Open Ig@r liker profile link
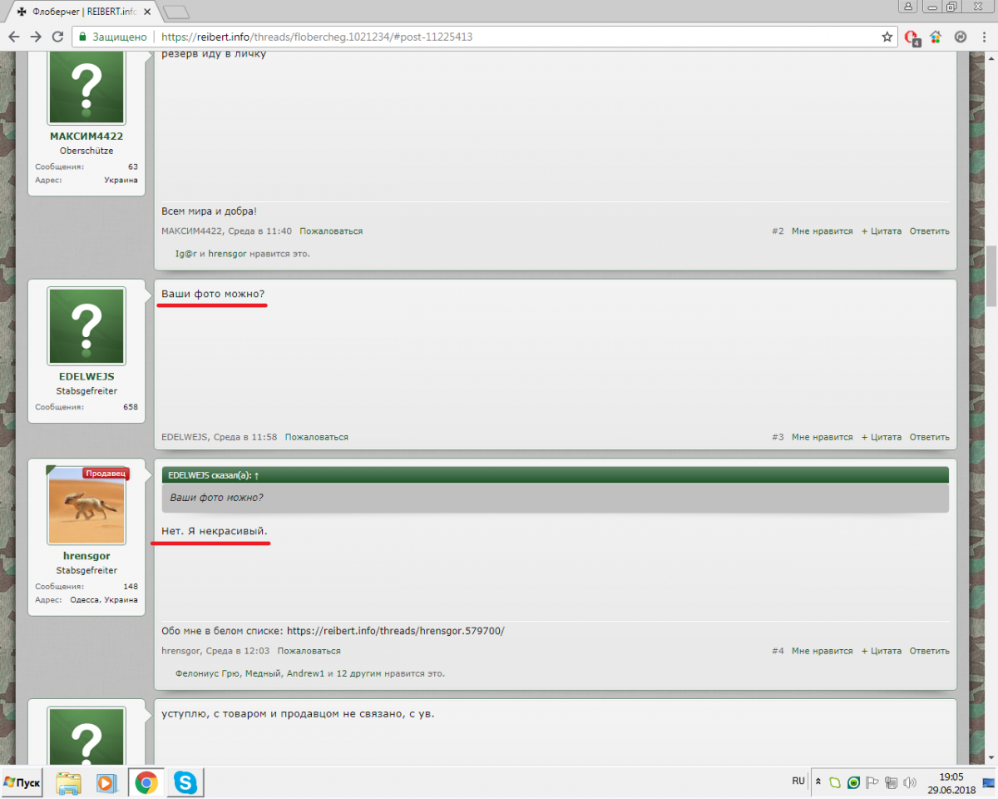 click(185, 253)
